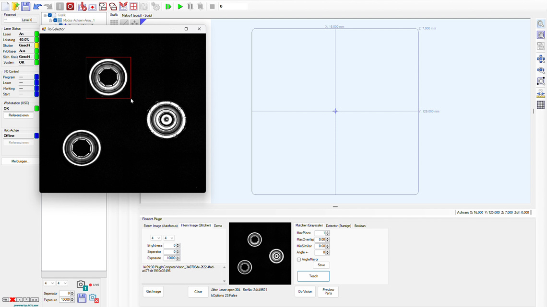Open first stitcher dropdown showing 4
This screenshot has height=307, width=547.
pos(155,238)
